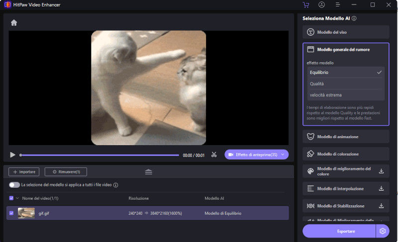Toggle the select-all videos checkbox
Viewport: 398px width, 242px height.
tap(11, 198)
